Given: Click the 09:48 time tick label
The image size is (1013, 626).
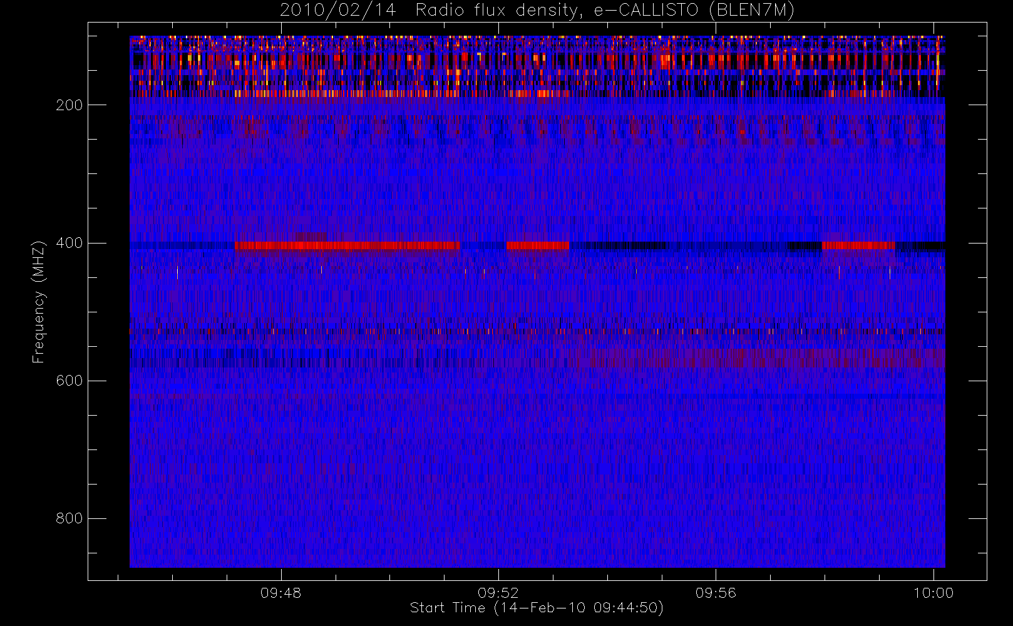Looking at the screenshot, I should pyautogui.click(x=281, y=592).
